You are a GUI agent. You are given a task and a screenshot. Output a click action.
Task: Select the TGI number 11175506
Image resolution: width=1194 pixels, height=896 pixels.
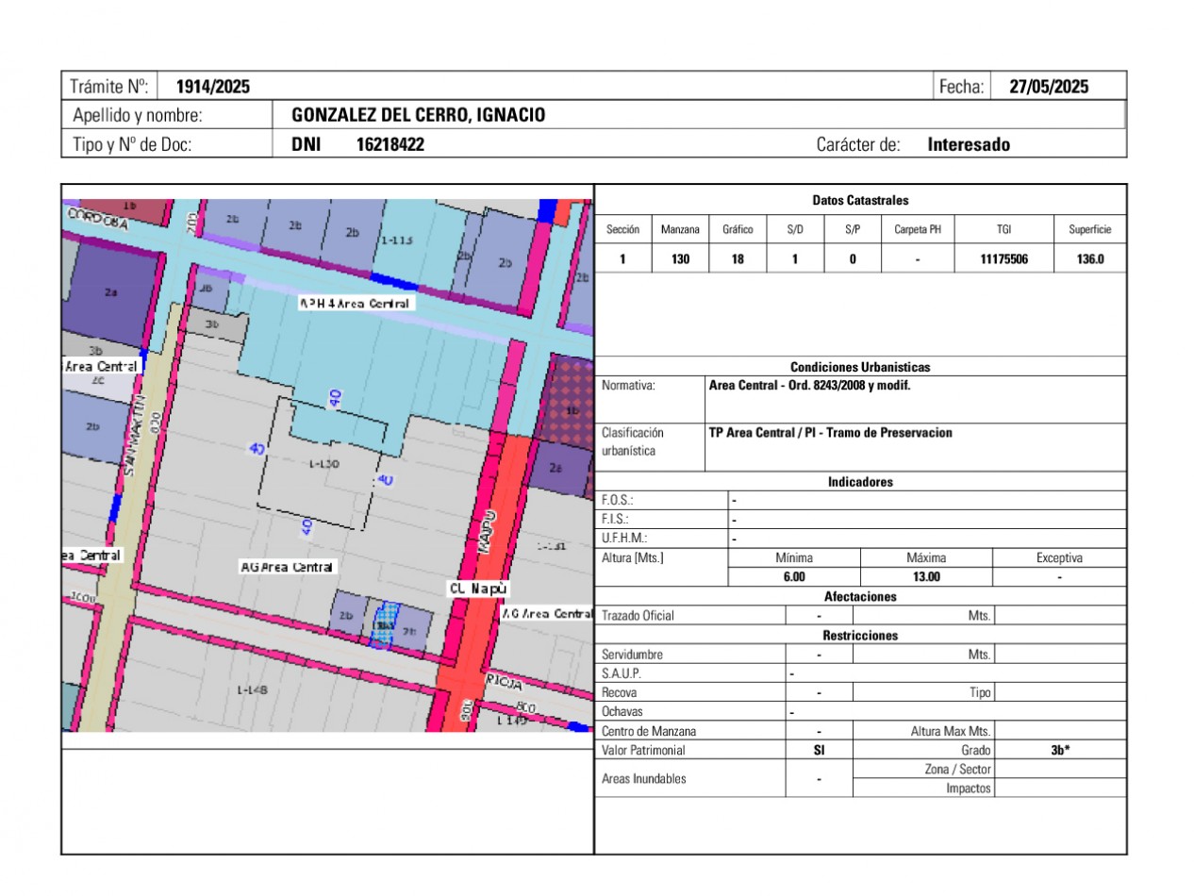pos(1003,257)
